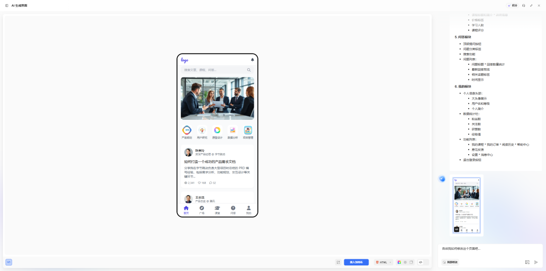Viewport: 546px width, 271px height.
Task: Select the V1 version chip at bottom-left
Action: click(9, 262)
